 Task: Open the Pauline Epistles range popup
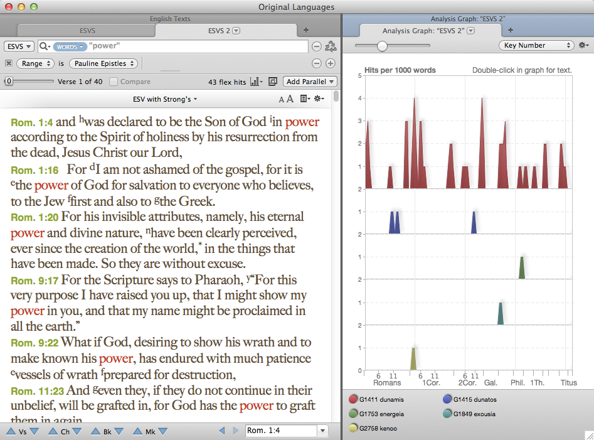point(103,63)
